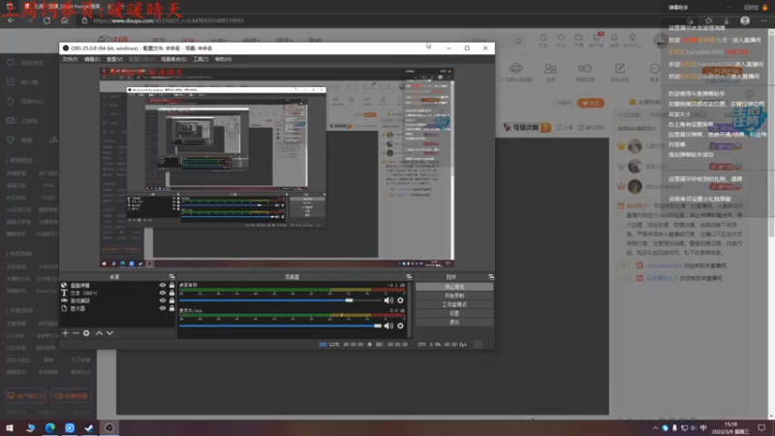Move selected source down in the list
This screenshot has height=436, width=775.
click(x=109, y=333)
